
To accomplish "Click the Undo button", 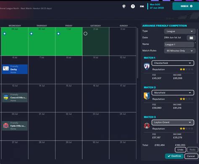I will coord(181,150).
